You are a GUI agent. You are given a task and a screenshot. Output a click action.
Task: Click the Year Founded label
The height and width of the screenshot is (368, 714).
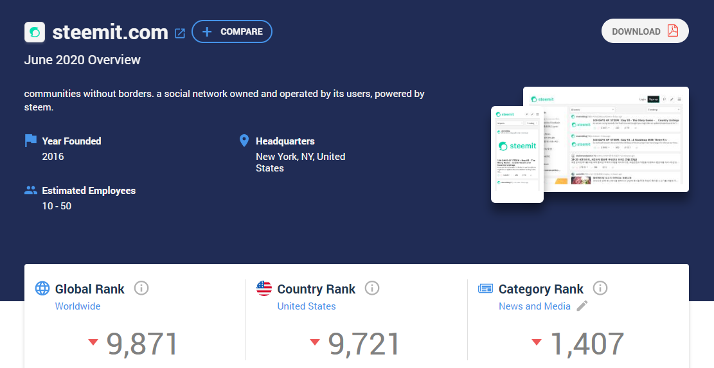click(71, 141)
